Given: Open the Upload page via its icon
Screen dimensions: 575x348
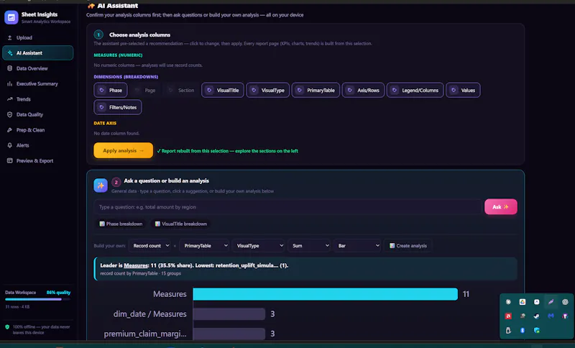Looking at the screenshot, I should pos(10,37).
